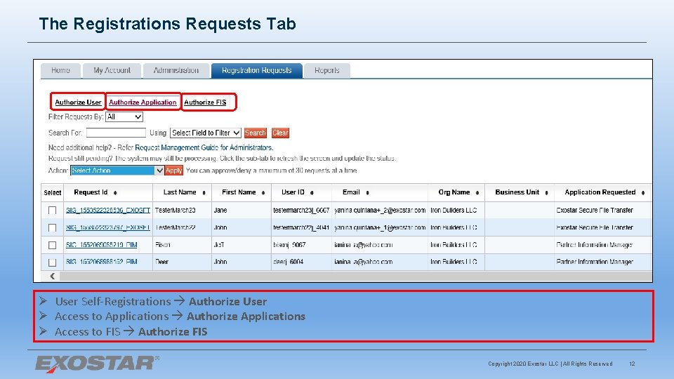674x379 pixels.
Task: Click the horizontal scrollbar track
Action: 355,277
